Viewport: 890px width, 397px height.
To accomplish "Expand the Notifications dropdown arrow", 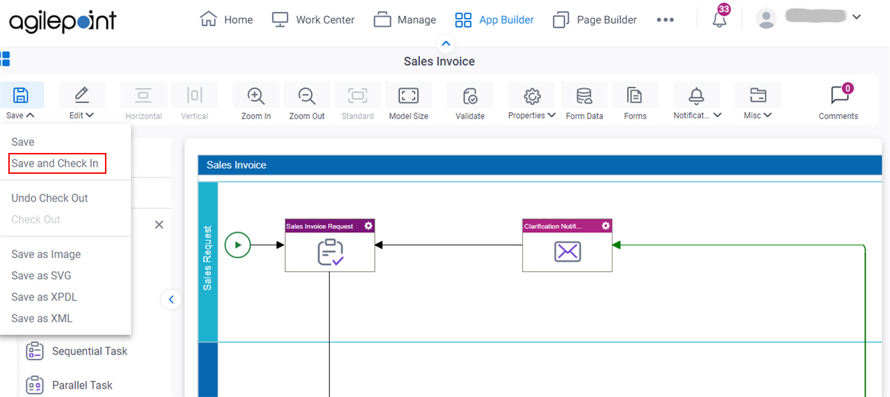I will 718,115.
